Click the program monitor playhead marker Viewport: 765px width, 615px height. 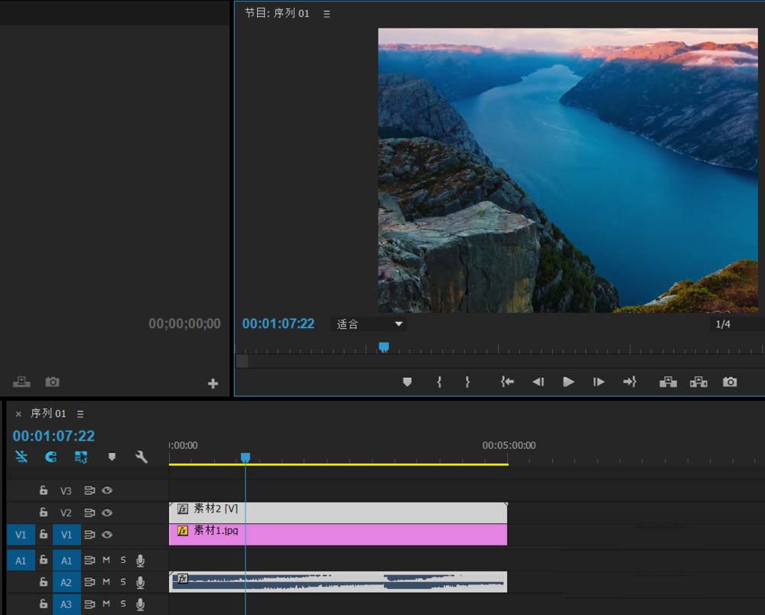coord(384,347)
